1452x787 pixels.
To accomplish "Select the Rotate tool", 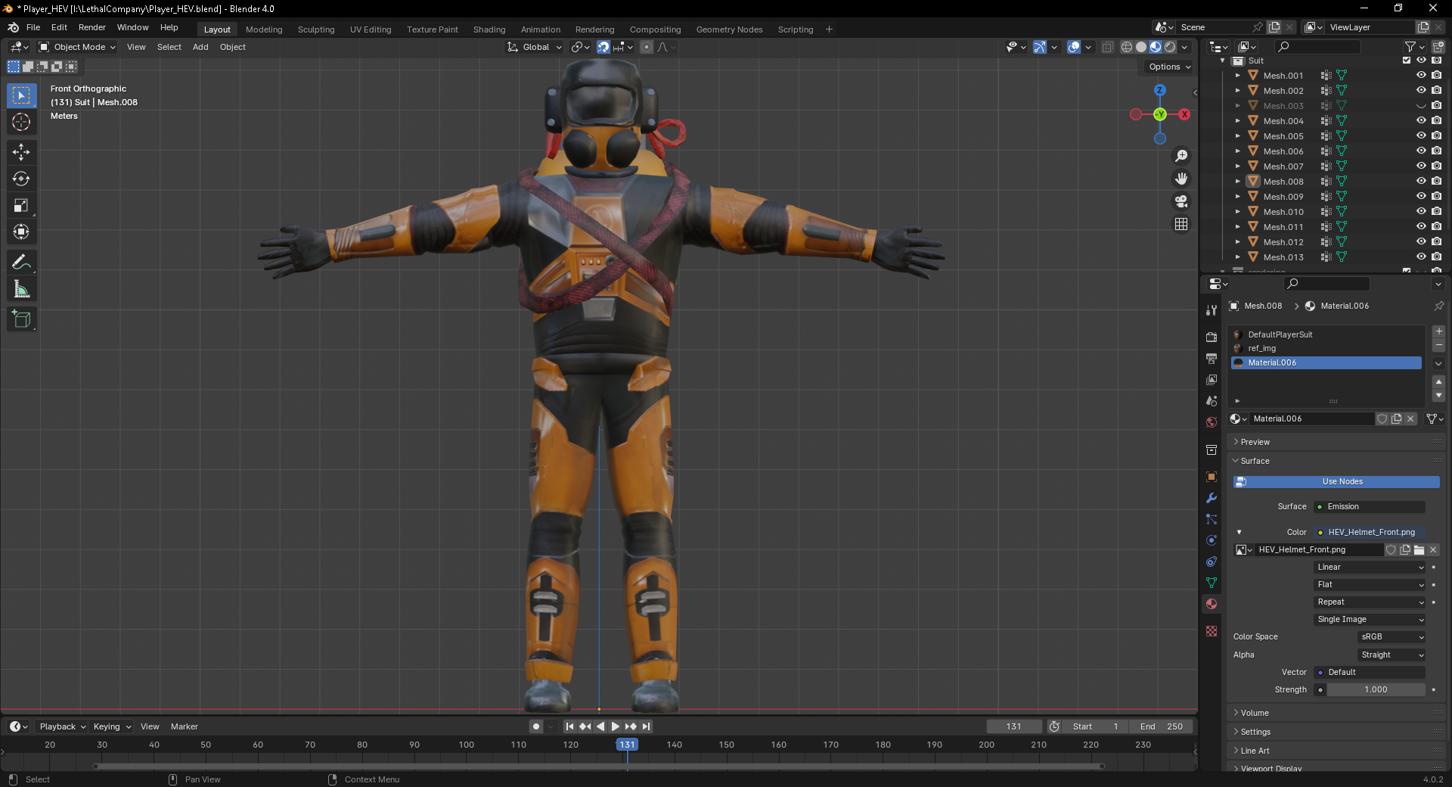I will (21, 179).
